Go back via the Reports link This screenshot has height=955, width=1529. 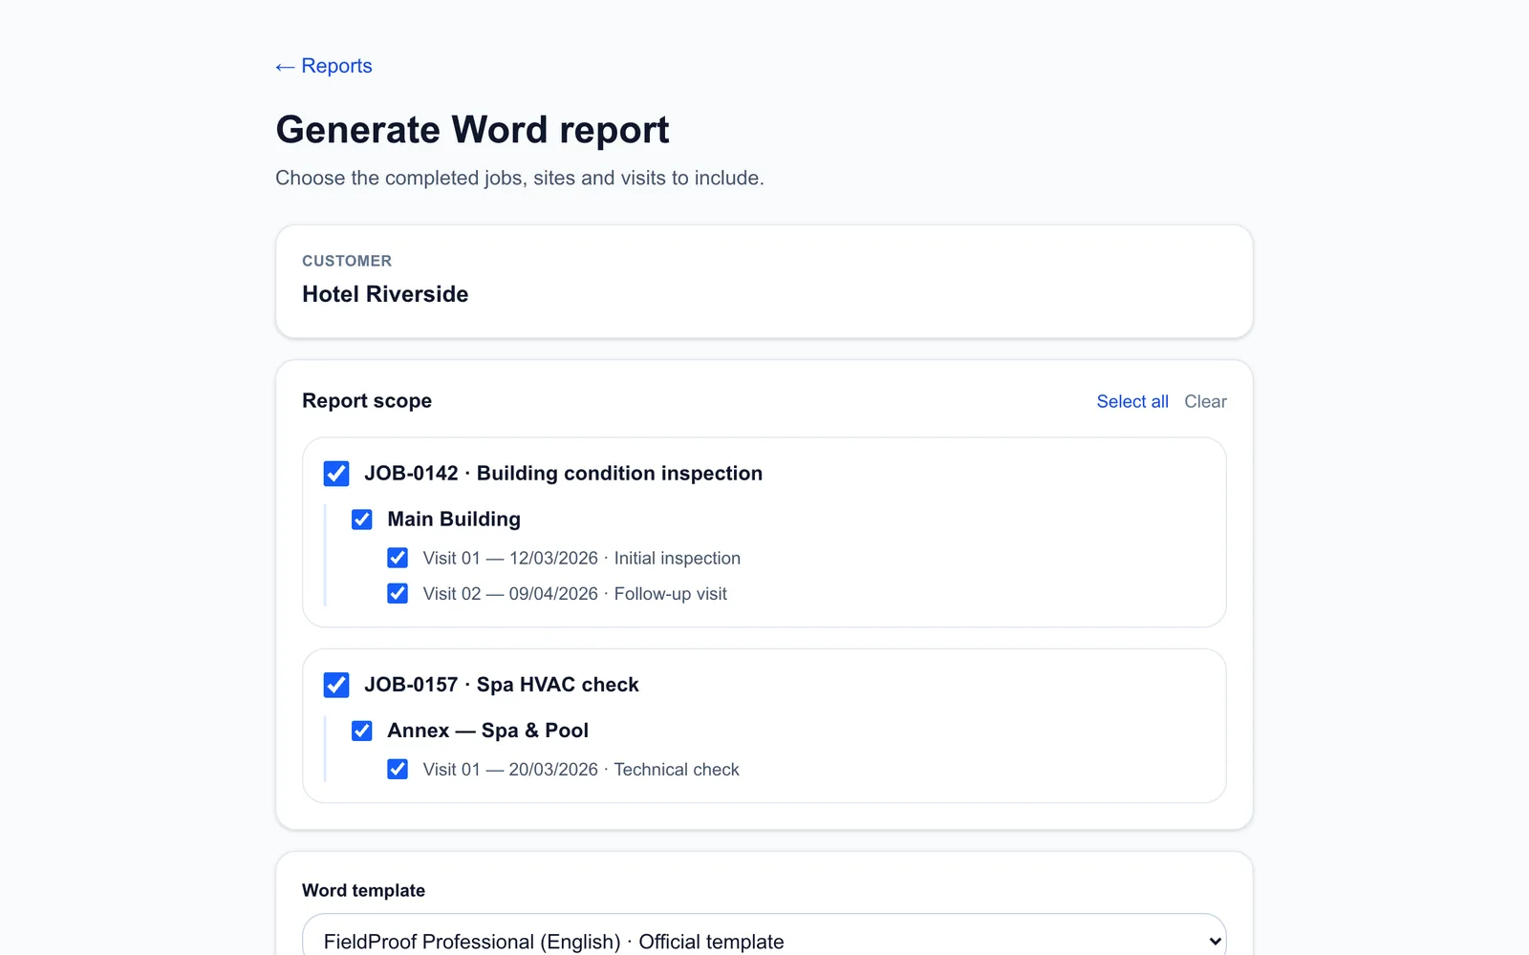(x=324, y=66)
